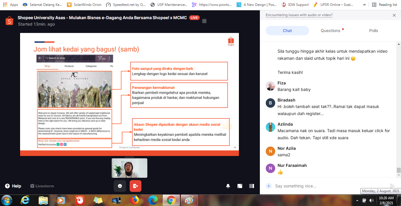Click the red leave room button
This screenshot has width=401, height=206.
click(136, 186)
